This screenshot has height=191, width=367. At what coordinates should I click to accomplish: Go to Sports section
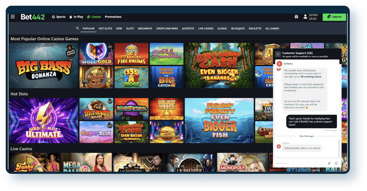tap(58, 17)
